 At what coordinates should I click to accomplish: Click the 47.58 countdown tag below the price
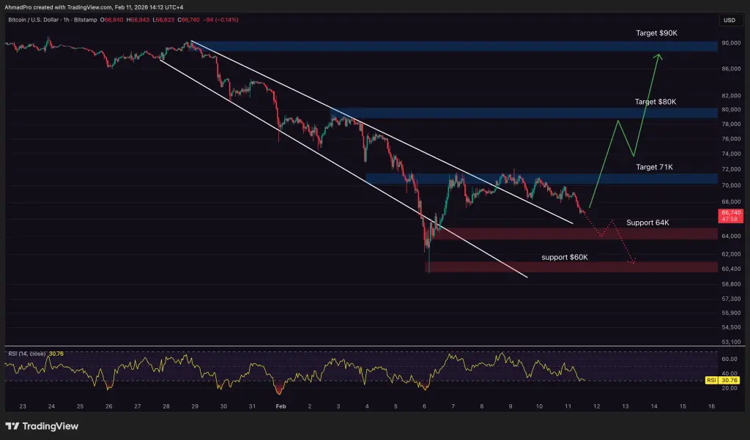pos(731,220)
